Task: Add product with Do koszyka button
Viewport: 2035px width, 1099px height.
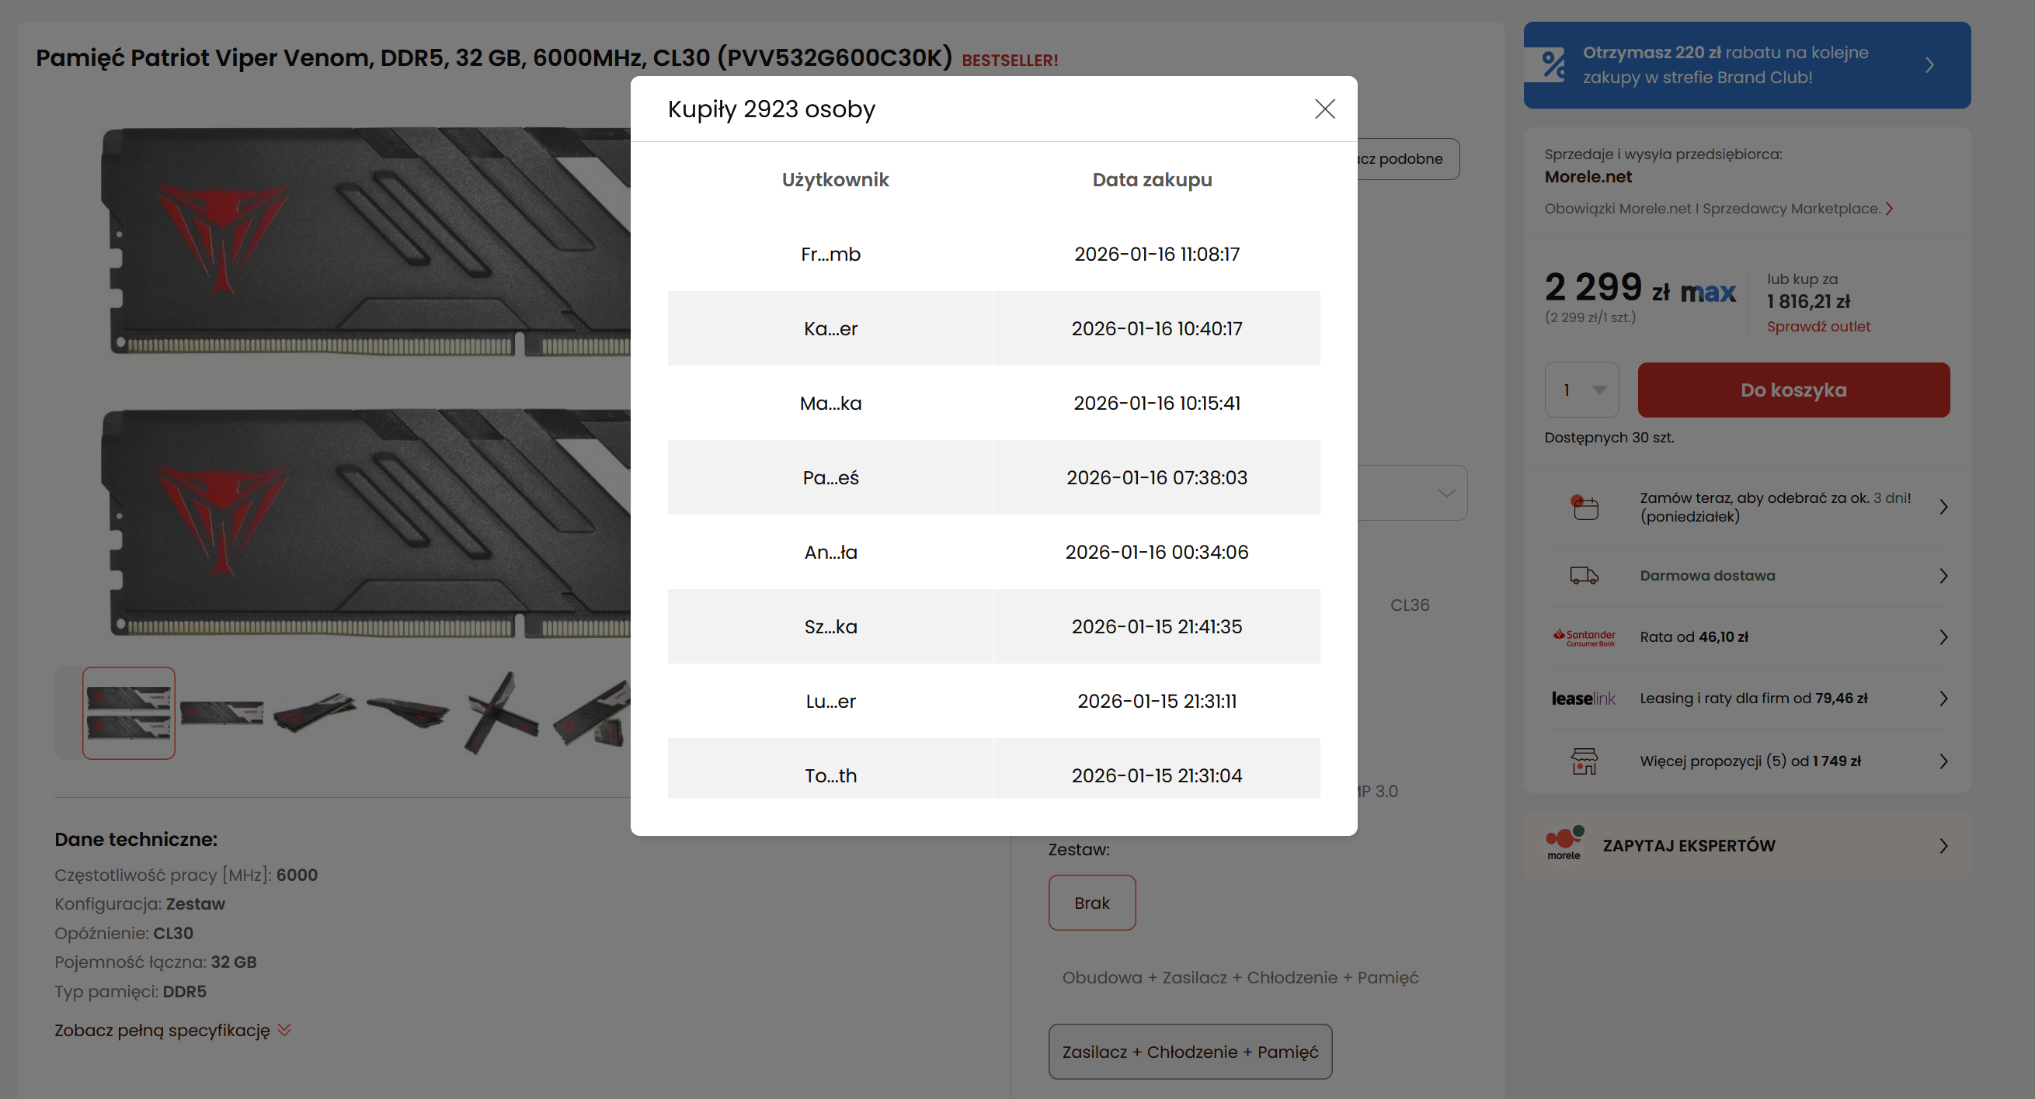Action: tap(1793, 390)
